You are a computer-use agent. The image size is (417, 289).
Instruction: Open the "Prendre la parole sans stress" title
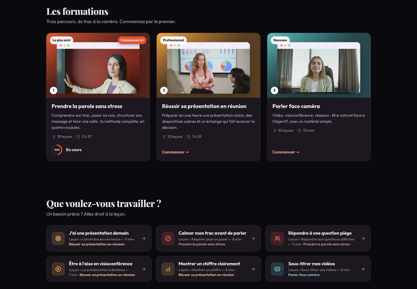click(87, 106)
